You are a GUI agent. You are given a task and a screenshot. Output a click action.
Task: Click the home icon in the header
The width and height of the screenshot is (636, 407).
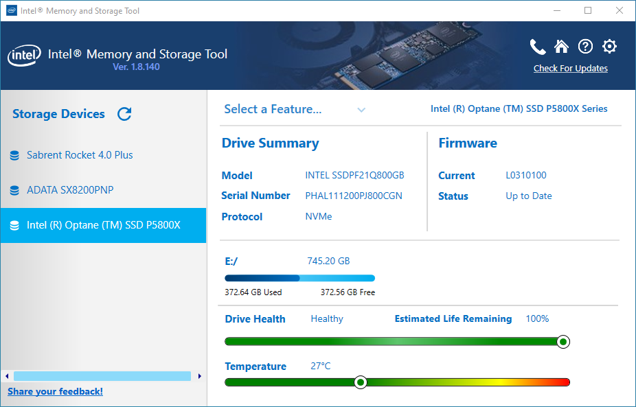point(561,47)
